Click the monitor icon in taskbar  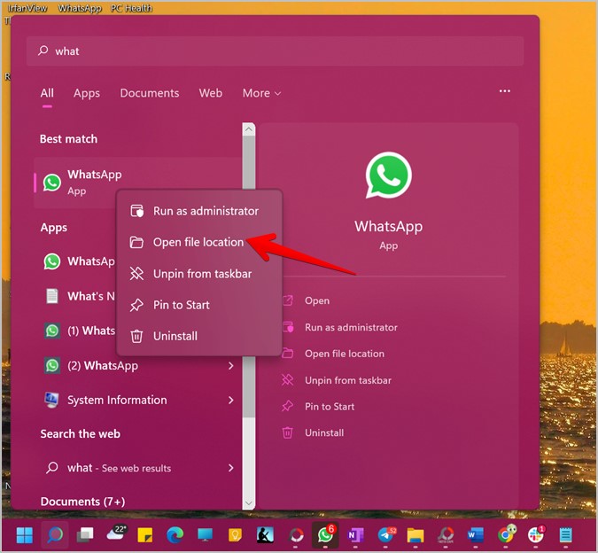206,535
